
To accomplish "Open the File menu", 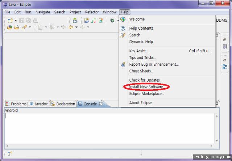I will pyautogui.click(x=7, y=12).
